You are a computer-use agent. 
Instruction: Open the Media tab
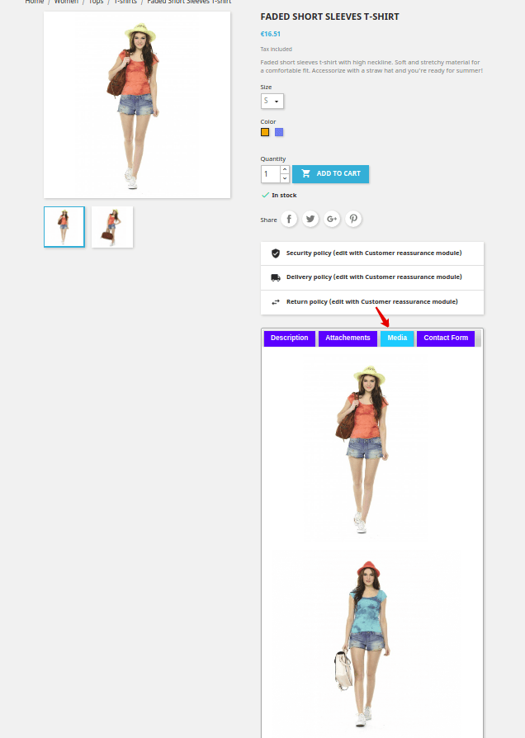(397, 338)
